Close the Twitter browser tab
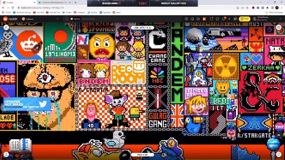Image resolution: width=285 pixels, height=160 pixels. click(x=70, y=3)
